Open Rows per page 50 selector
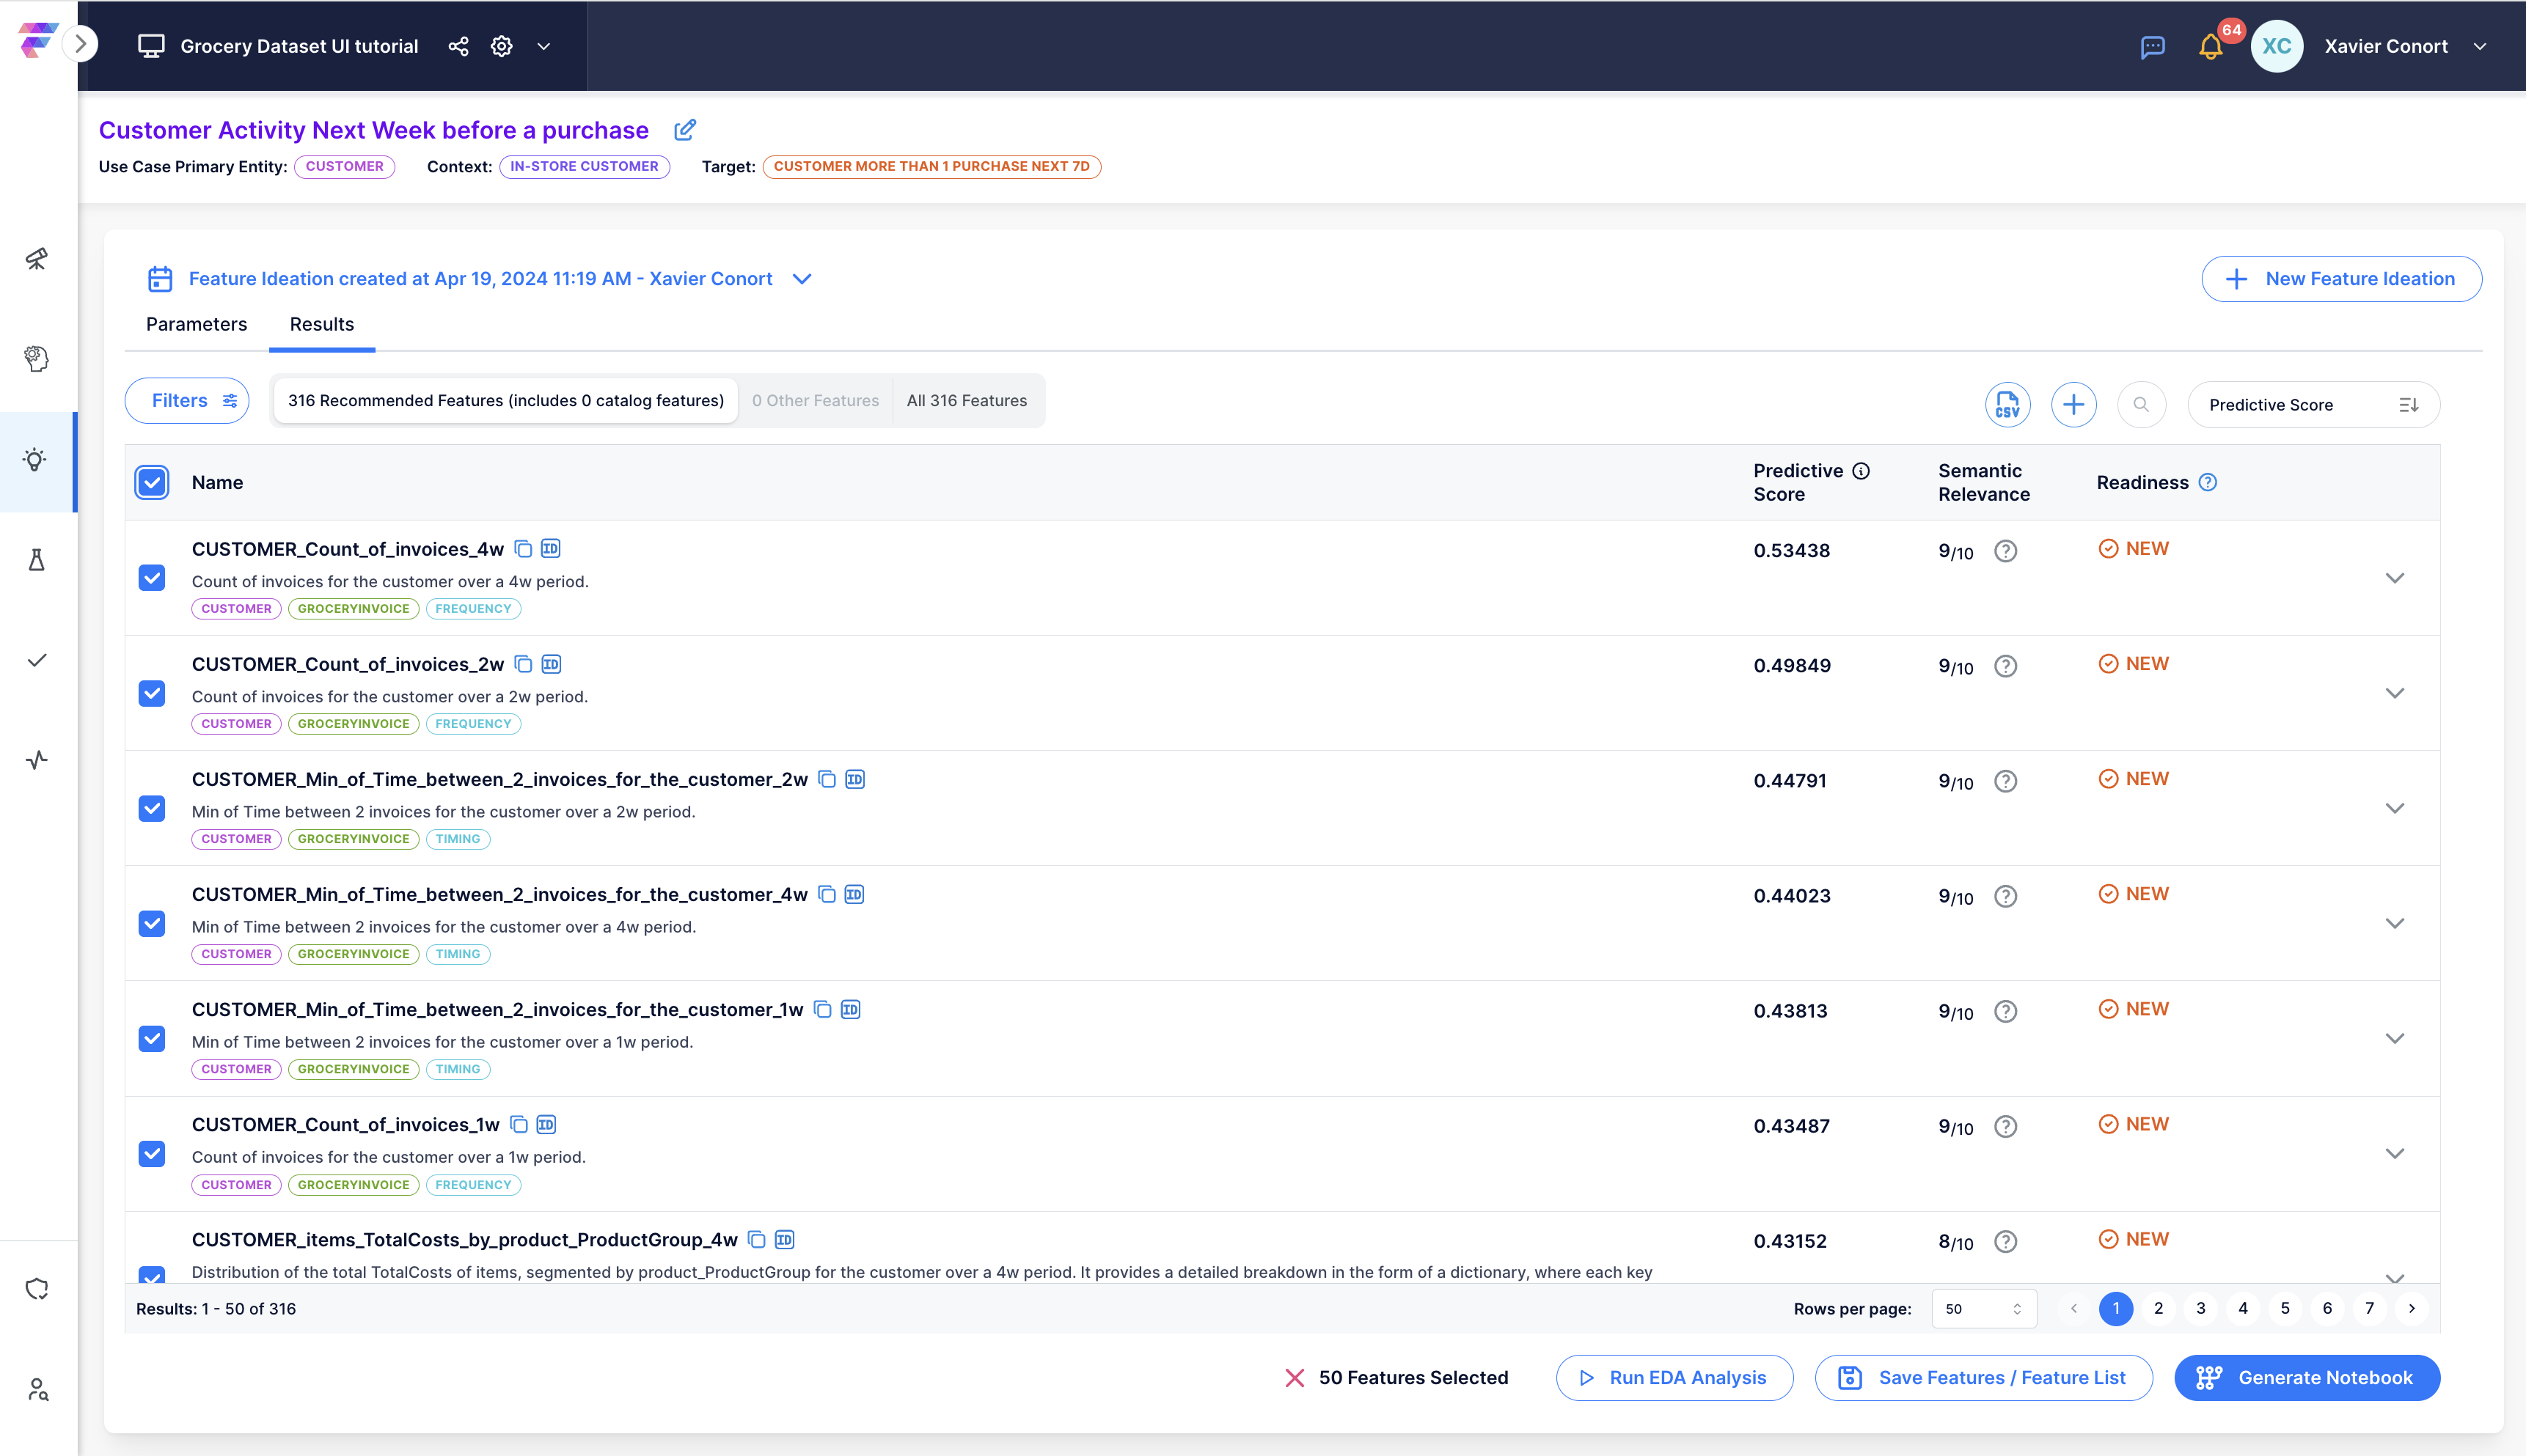2526x1456 pixels. 1983,1309
